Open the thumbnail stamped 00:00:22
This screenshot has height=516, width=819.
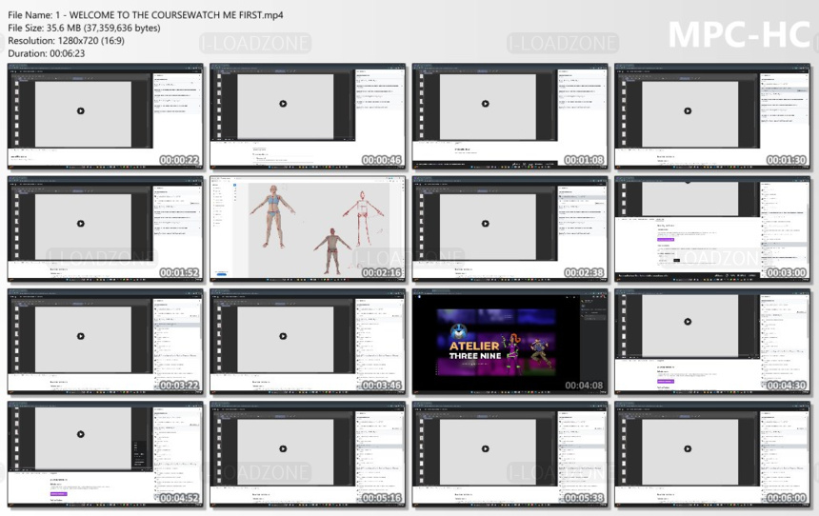point(105,116)
